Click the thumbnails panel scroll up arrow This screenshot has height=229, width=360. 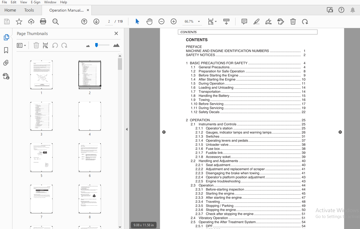tap(120, 56)
